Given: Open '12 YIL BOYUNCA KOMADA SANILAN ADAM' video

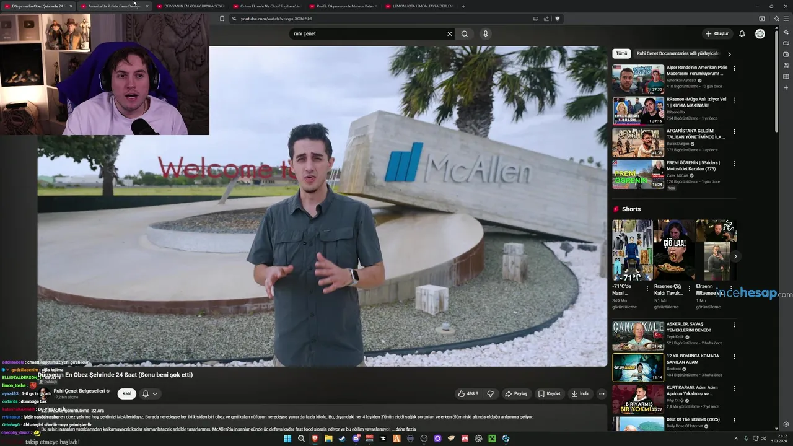Looking at the screenshot, I should tap(638, 367).
